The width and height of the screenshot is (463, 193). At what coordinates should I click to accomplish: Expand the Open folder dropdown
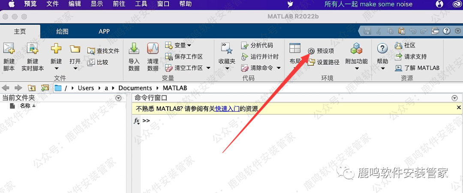[x=75, y=68]
